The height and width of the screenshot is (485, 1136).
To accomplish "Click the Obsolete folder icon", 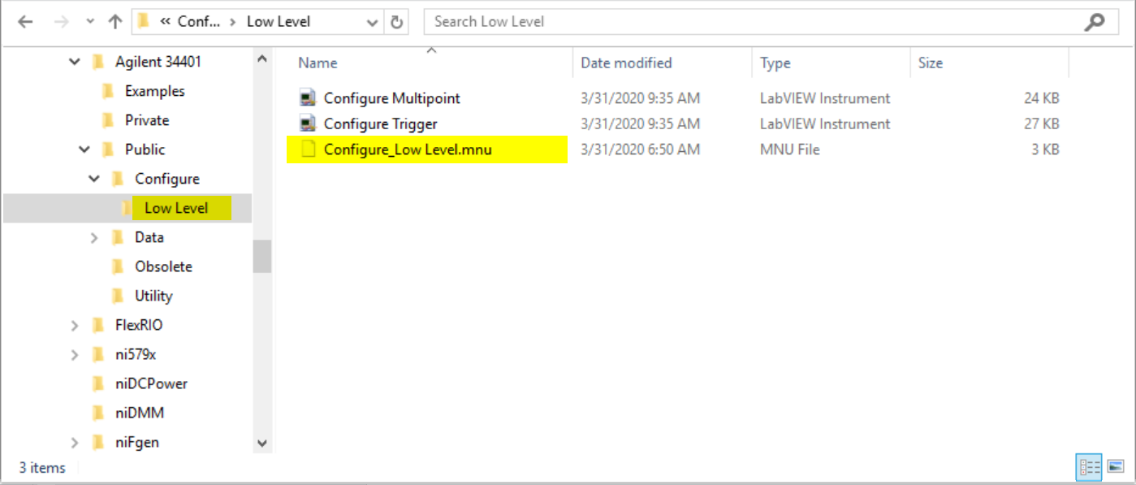I will [x=118, y=266].
